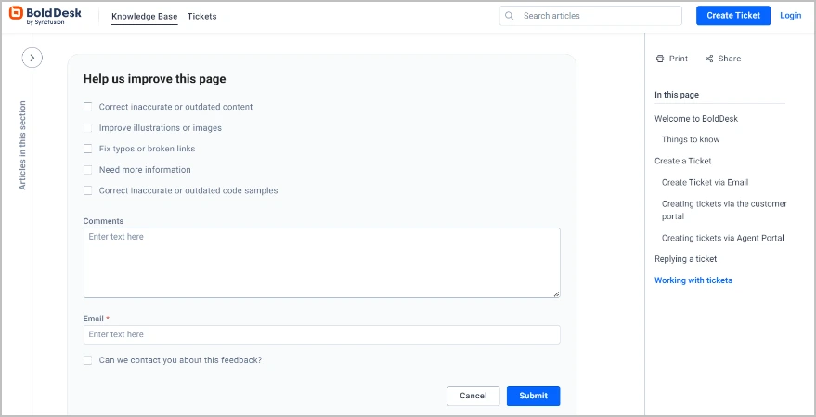Screen dimensions: 816x417
Task: Click the Create Ticket button
Action: click(x=733, y=16)
